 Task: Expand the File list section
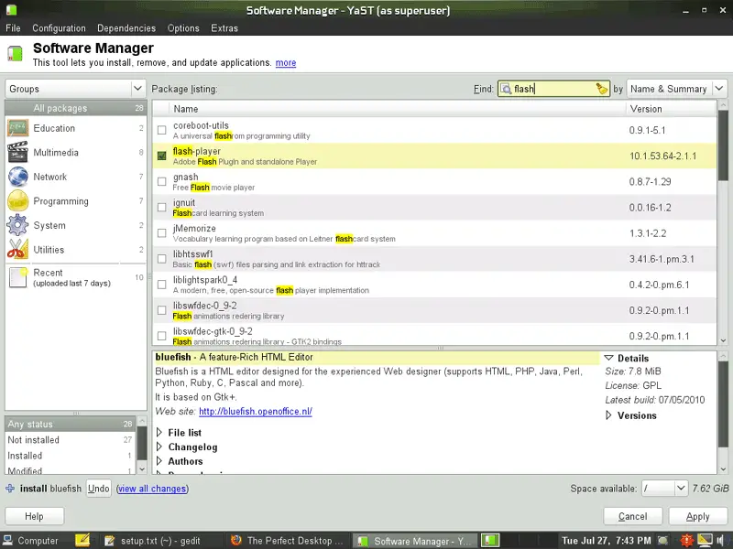pyautogui.click(x=159, y=432)
